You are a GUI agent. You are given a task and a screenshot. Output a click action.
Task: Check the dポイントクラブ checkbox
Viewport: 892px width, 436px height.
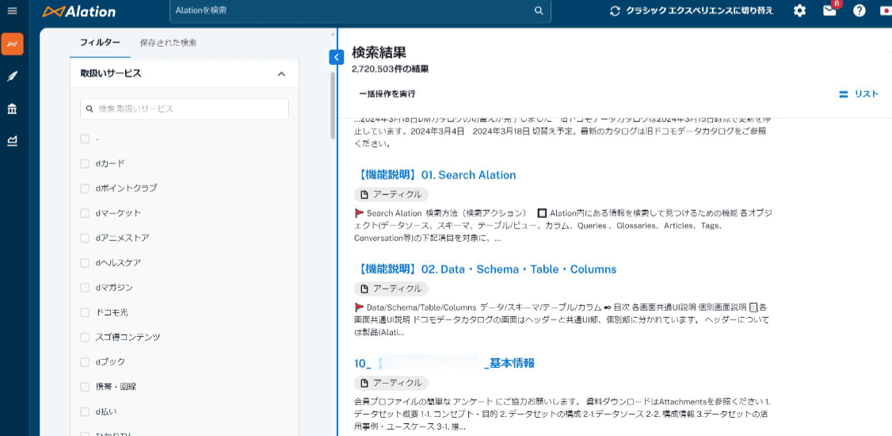click(85, 189)
